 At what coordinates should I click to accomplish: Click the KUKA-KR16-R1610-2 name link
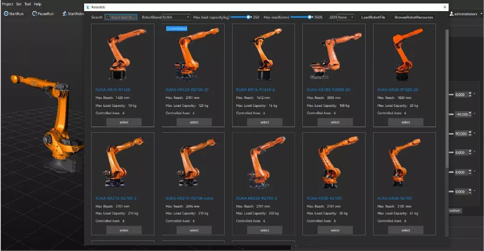(255, 90)
